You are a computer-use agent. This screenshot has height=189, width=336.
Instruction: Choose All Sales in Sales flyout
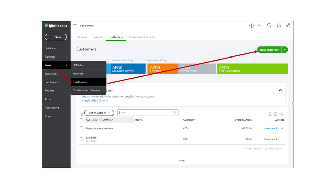[88, 65]
